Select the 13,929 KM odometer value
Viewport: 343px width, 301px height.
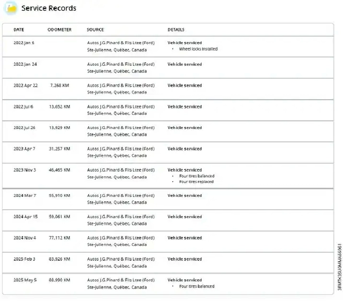pos(59,127)
